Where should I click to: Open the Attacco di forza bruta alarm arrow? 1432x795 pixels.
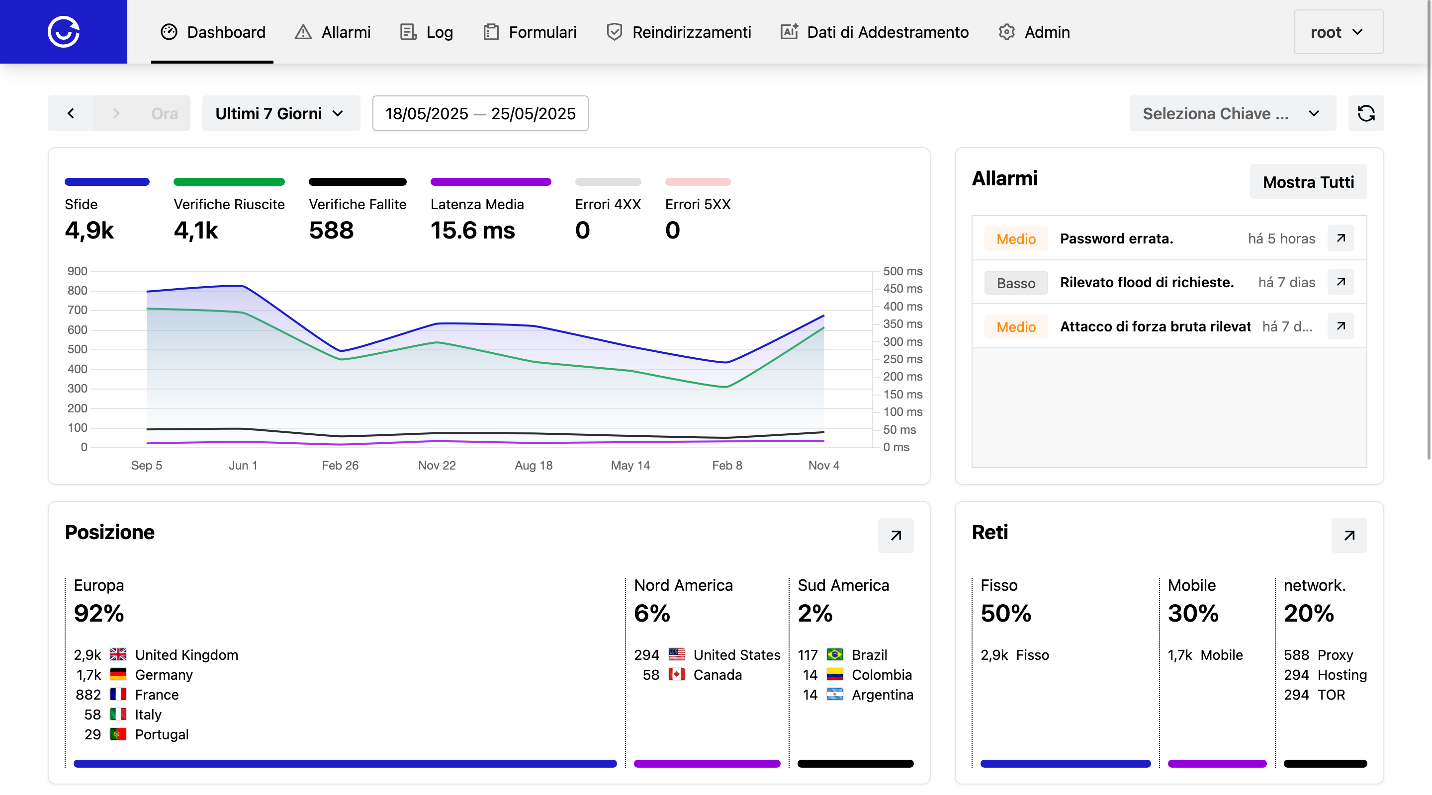tap(1341, 326)
